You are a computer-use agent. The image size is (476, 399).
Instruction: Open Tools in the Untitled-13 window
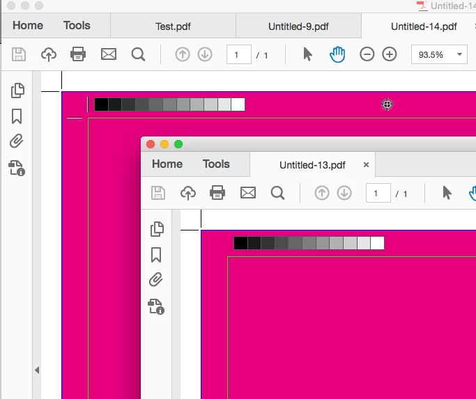(216, 164)
